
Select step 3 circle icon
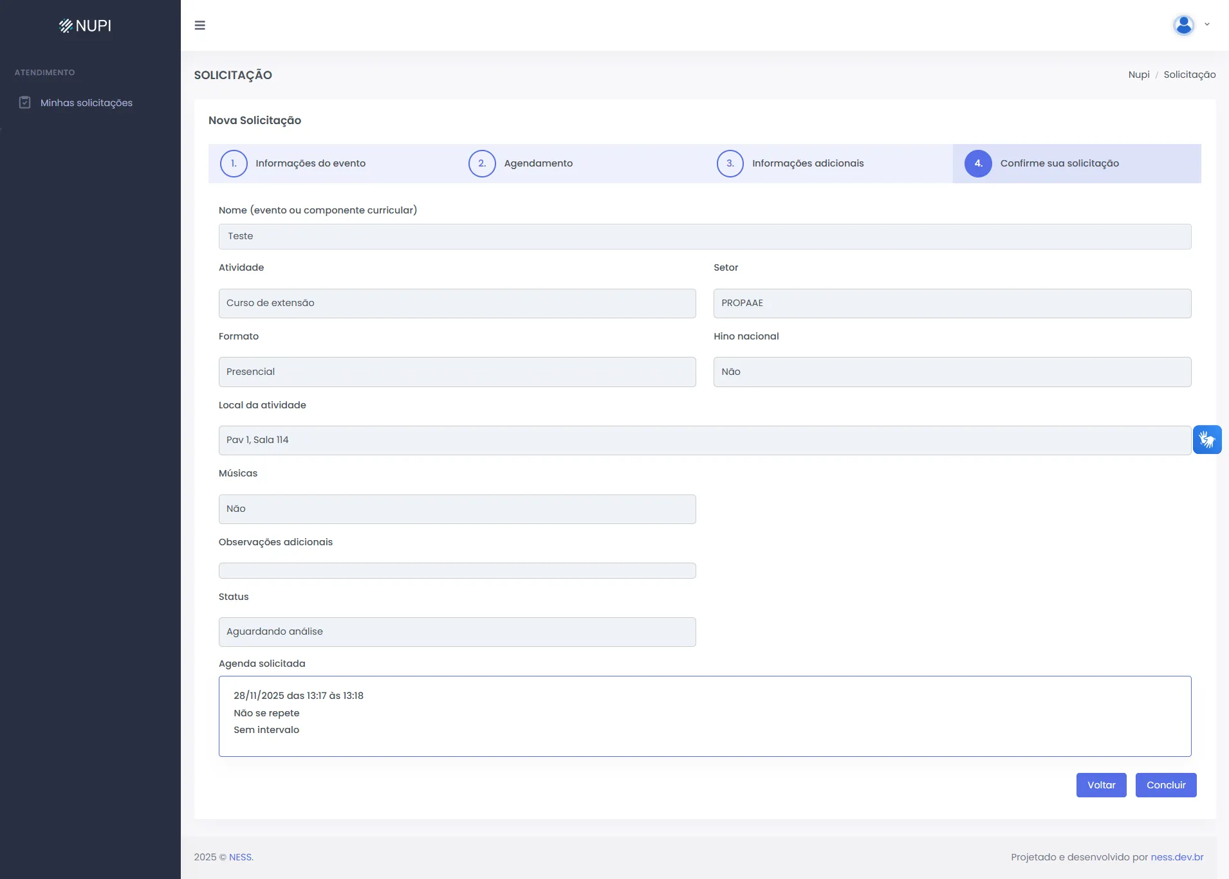coord(730,163)
